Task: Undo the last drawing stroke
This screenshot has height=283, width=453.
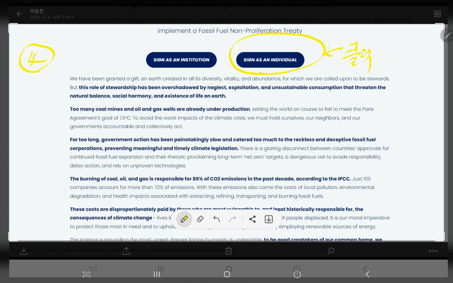Action: point(216,219)
